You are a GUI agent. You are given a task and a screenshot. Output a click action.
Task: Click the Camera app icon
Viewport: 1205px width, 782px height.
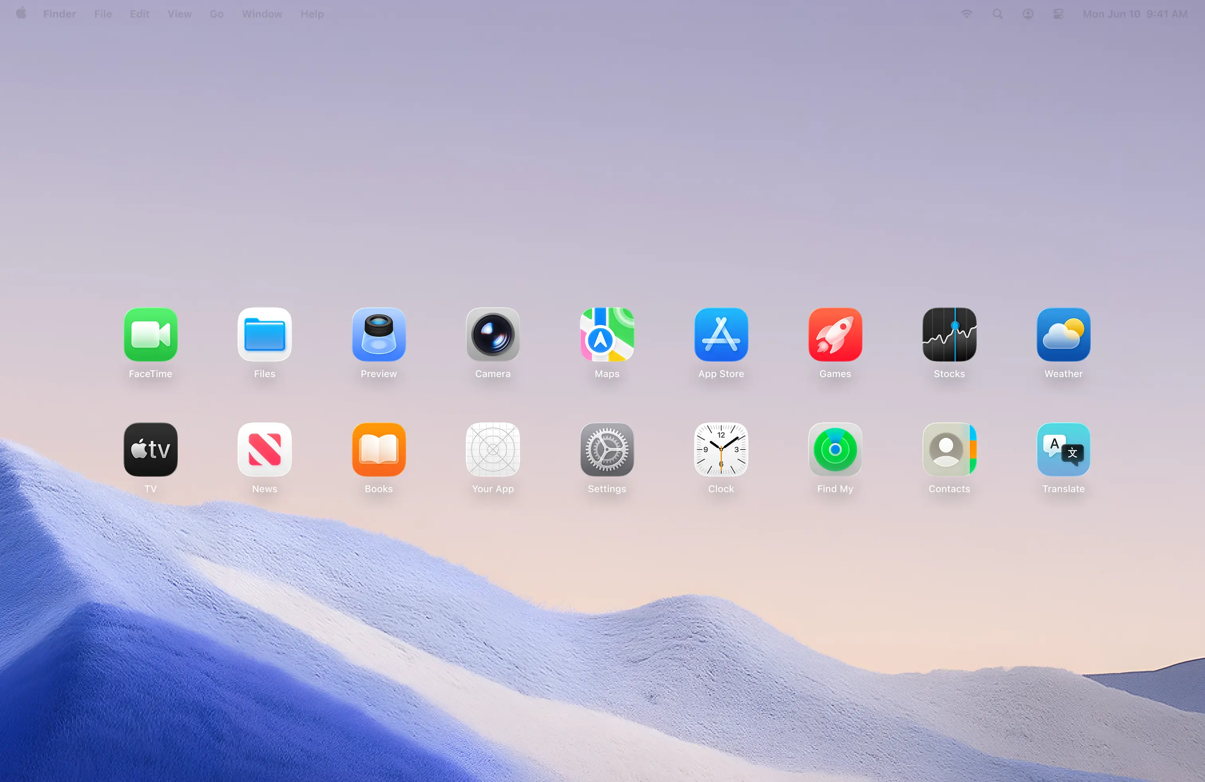493,334
